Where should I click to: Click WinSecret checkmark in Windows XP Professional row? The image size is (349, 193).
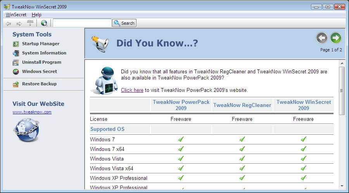click(x=303, y=178)
